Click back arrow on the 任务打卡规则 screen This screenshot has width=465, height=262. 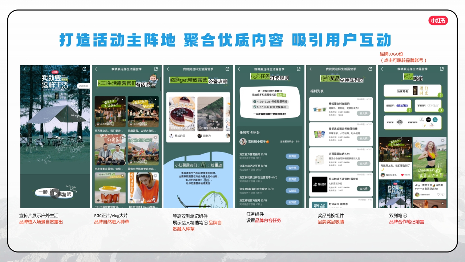(x=239, y=70)
